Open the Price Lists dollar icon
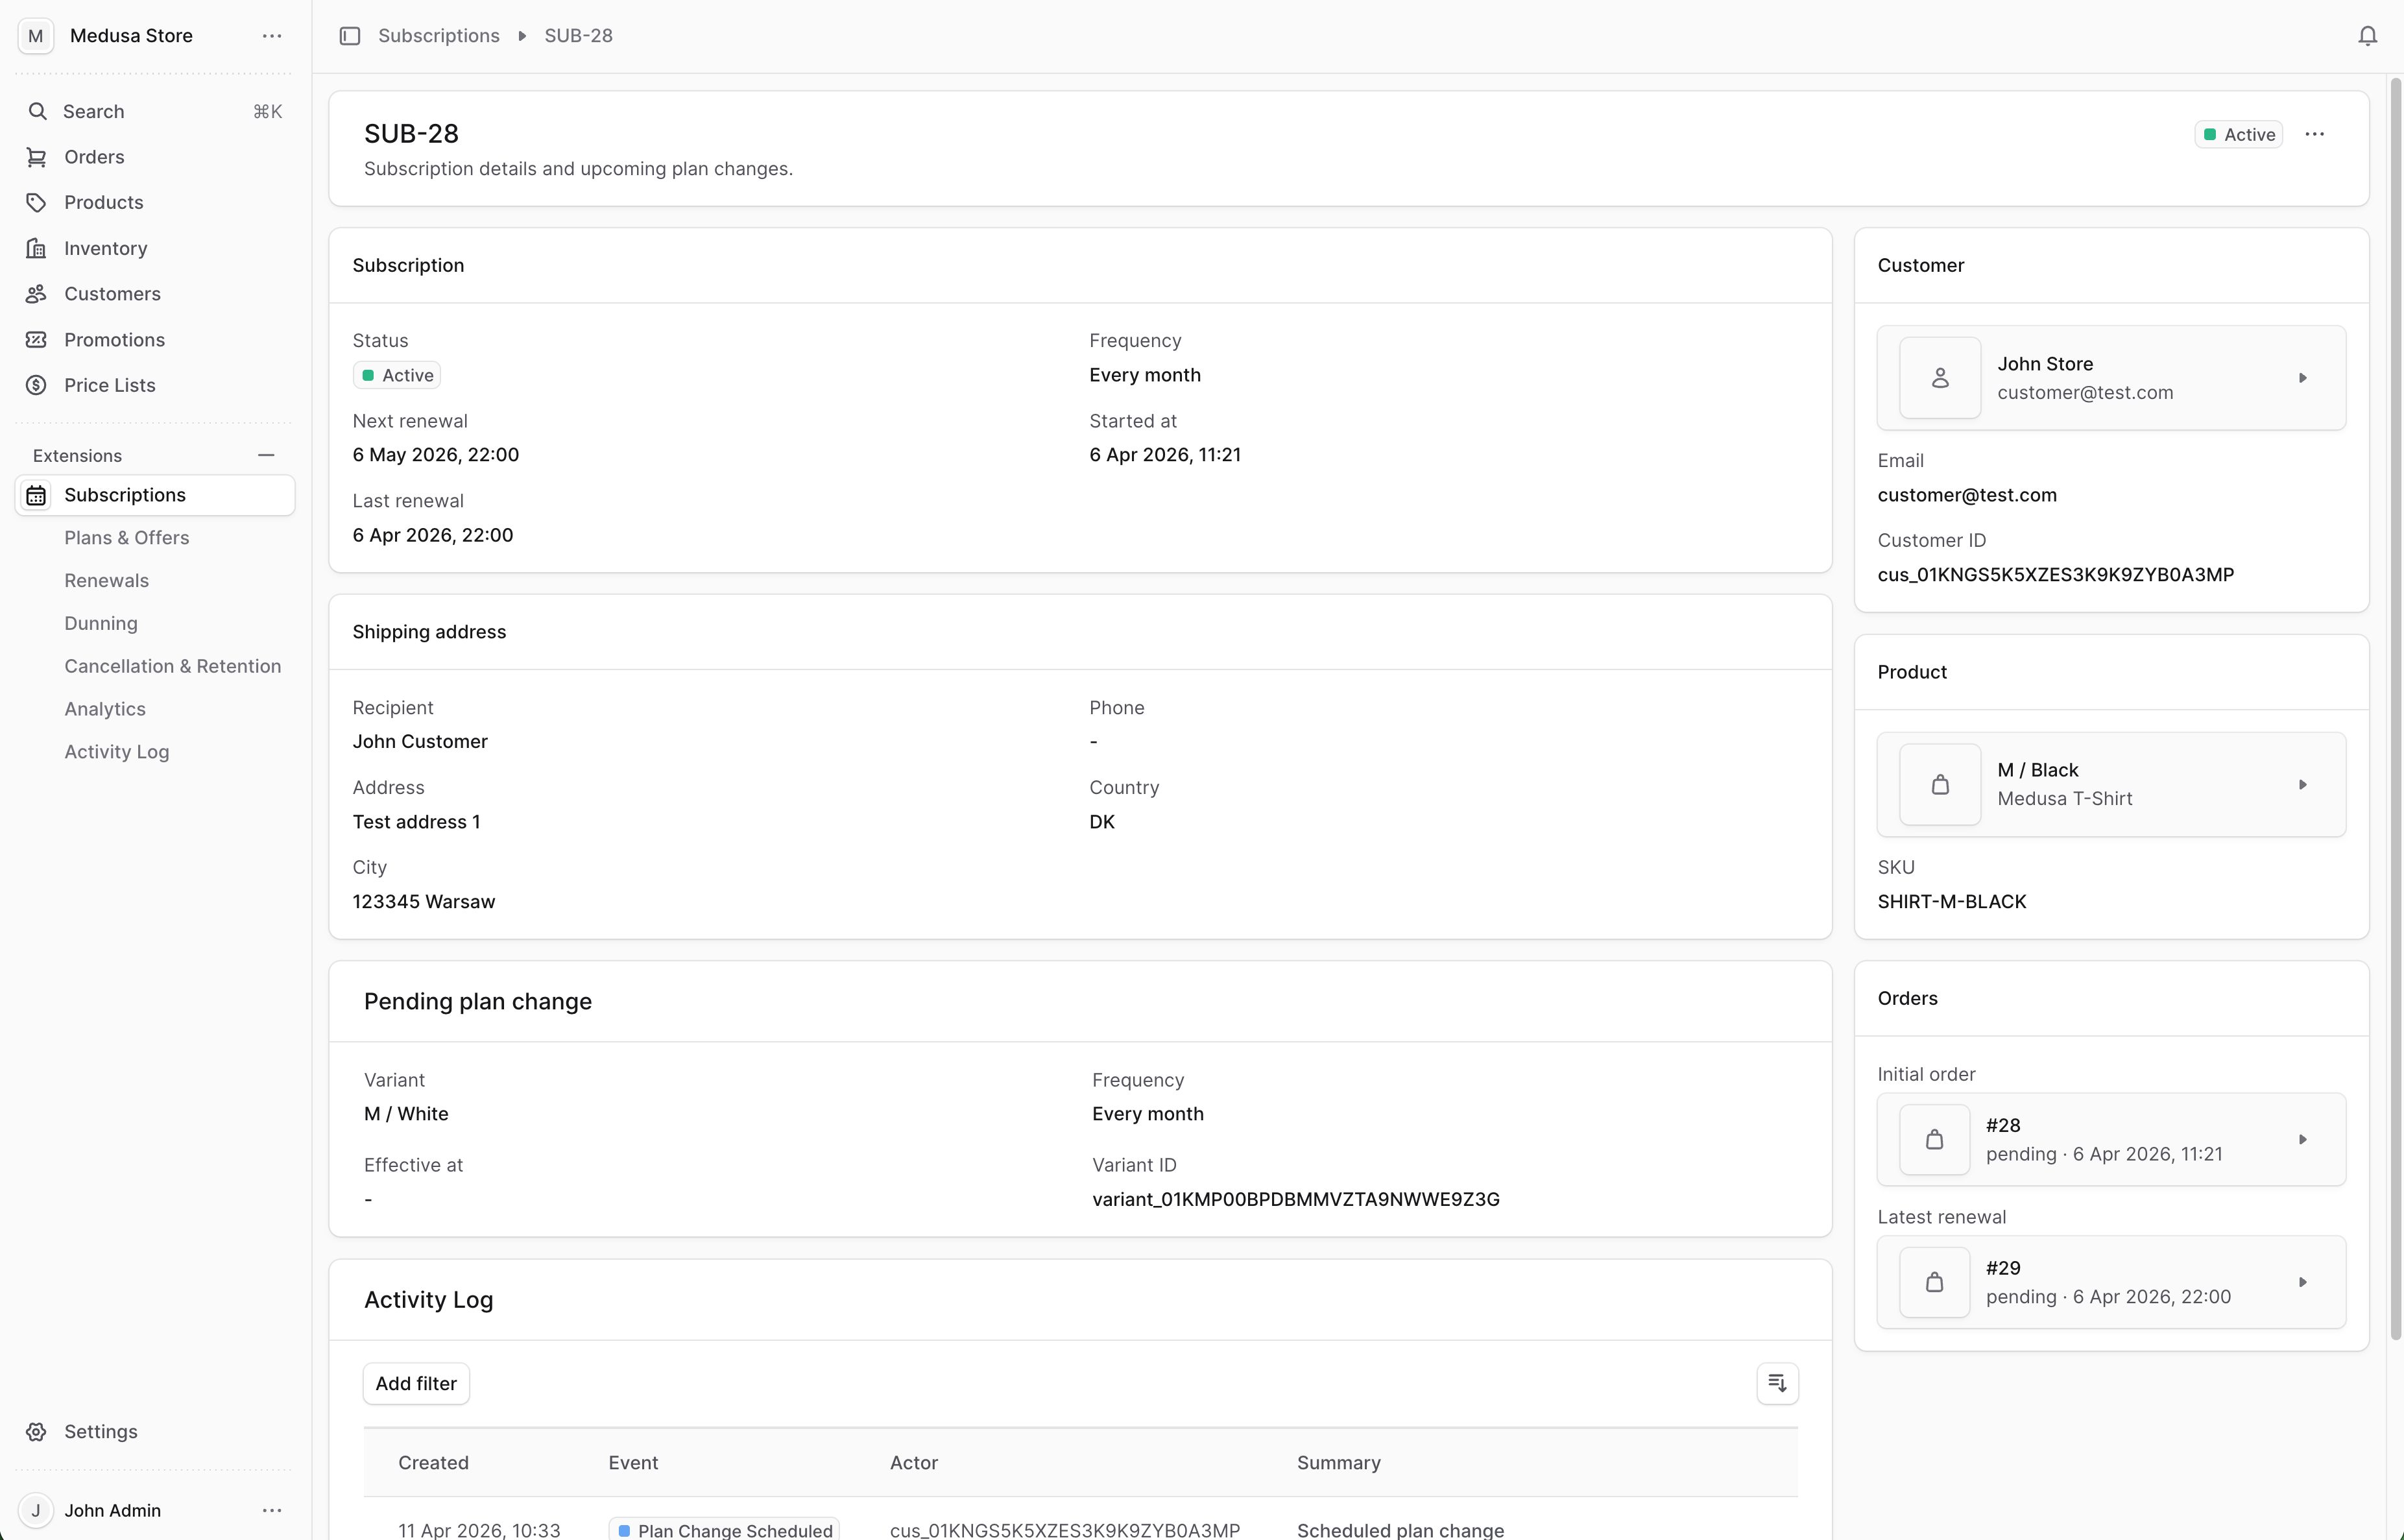 click(37, 385)
